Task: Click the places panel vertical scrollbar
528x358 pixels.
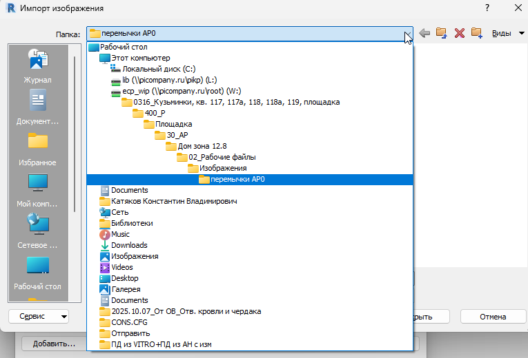Action: pyautogui.click(x=75, y=134)
